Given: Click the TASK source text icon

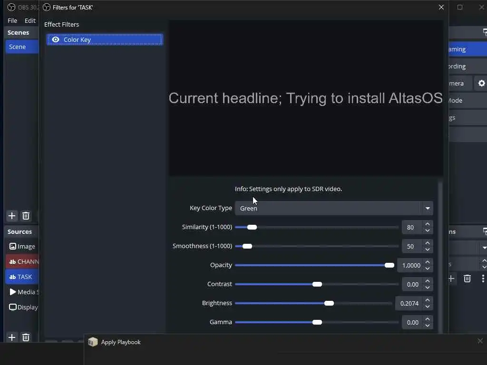Looking at the screenshot, I should 12,277.
